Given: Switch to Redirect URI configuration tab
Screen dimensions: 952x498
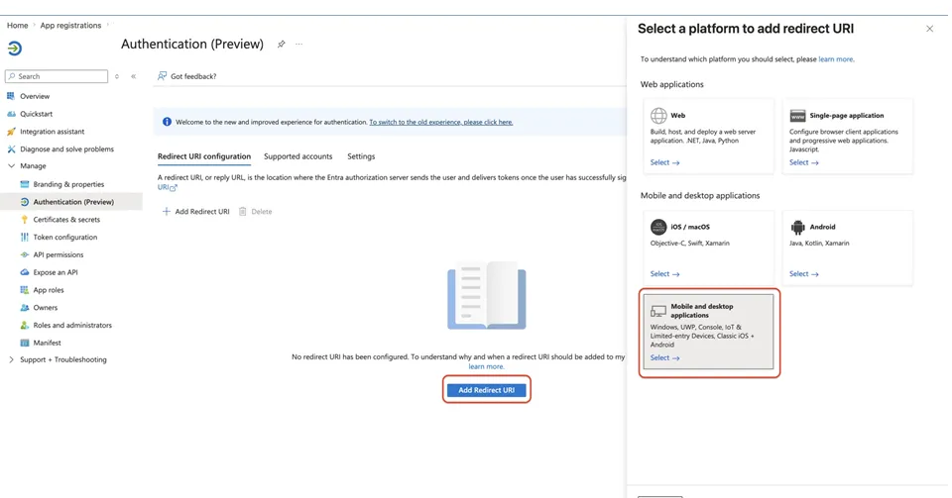Looking at the screenshot, I should [204, 156].
